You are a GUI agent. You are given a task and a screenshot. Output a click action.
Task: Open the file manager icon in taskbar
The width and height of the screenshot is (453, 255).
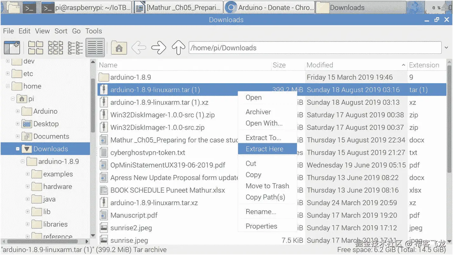point(14,8)
